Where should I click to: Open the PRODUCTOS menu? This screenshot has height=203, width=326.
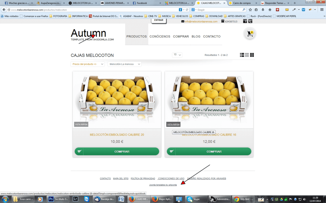137,36
